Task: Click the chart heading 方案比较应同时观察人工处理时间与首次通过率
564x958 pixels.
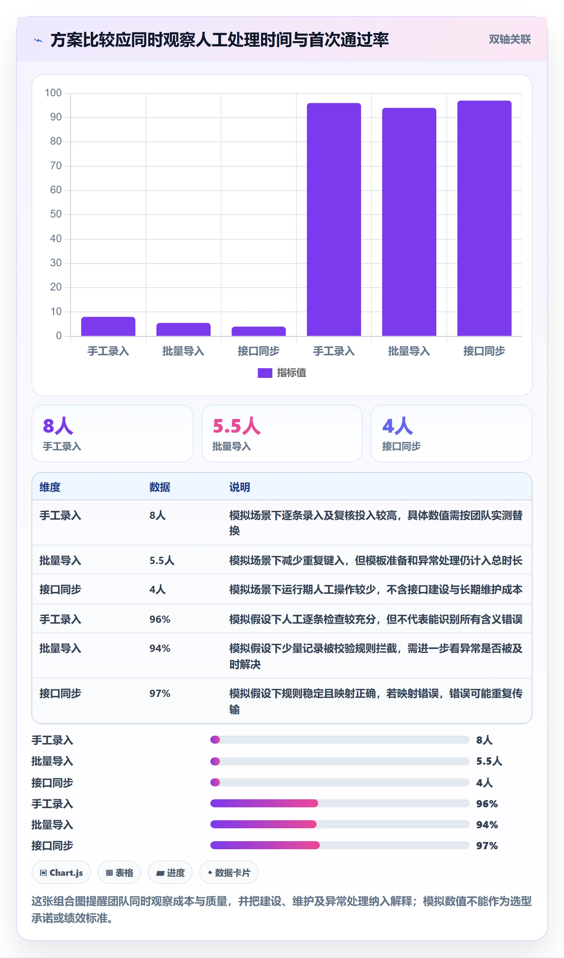Action: [220, 40]
